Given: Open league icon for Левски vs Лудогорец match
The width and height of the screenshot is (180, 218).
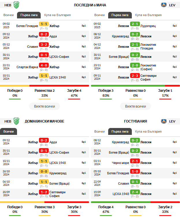Looking at the screenshot, I should [175, 26].
